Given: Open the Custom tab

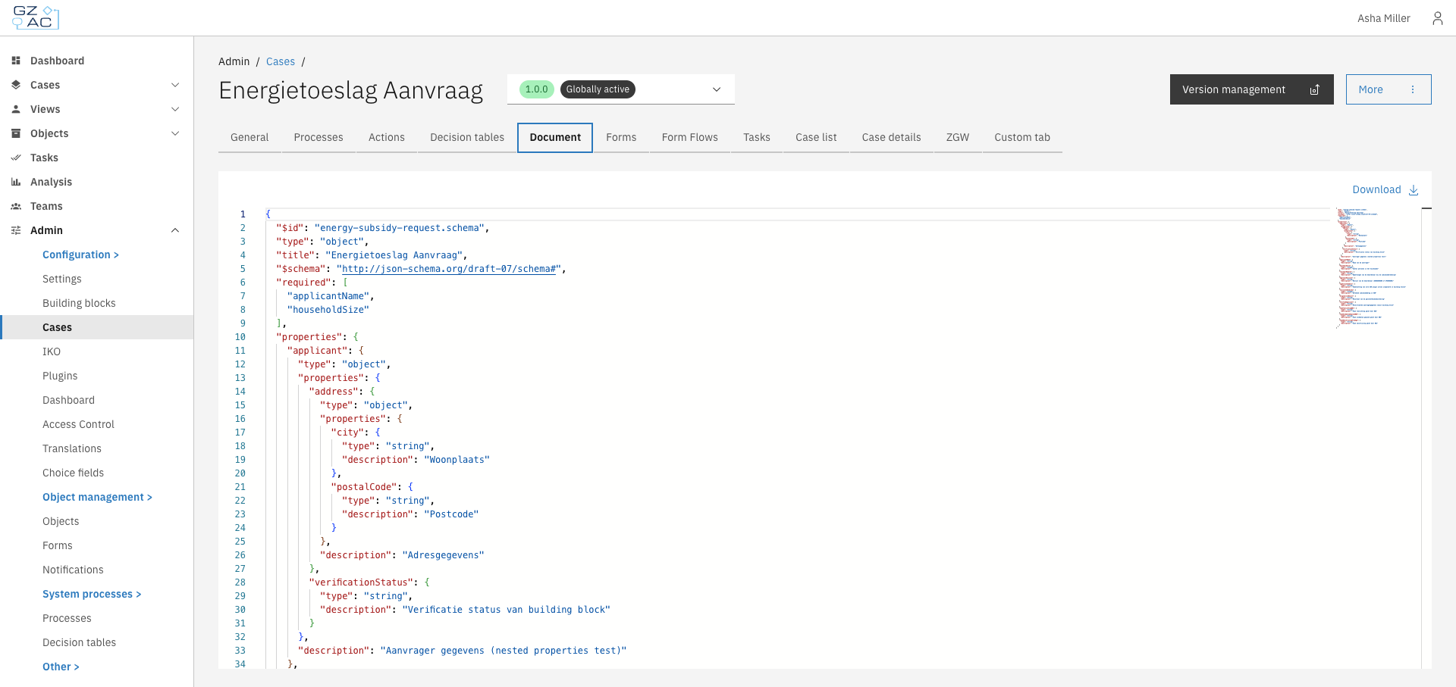Looking at the screenshot, I should click(1022, 138).
